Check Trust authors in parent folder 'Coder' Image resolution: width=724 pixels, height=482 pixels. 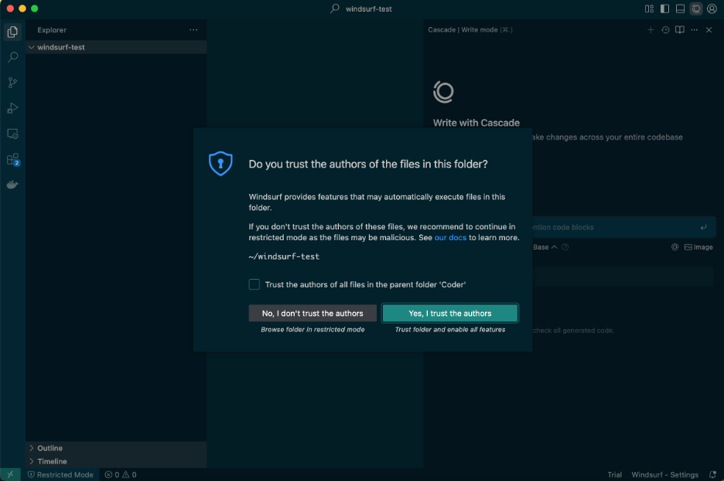[254, 284]
